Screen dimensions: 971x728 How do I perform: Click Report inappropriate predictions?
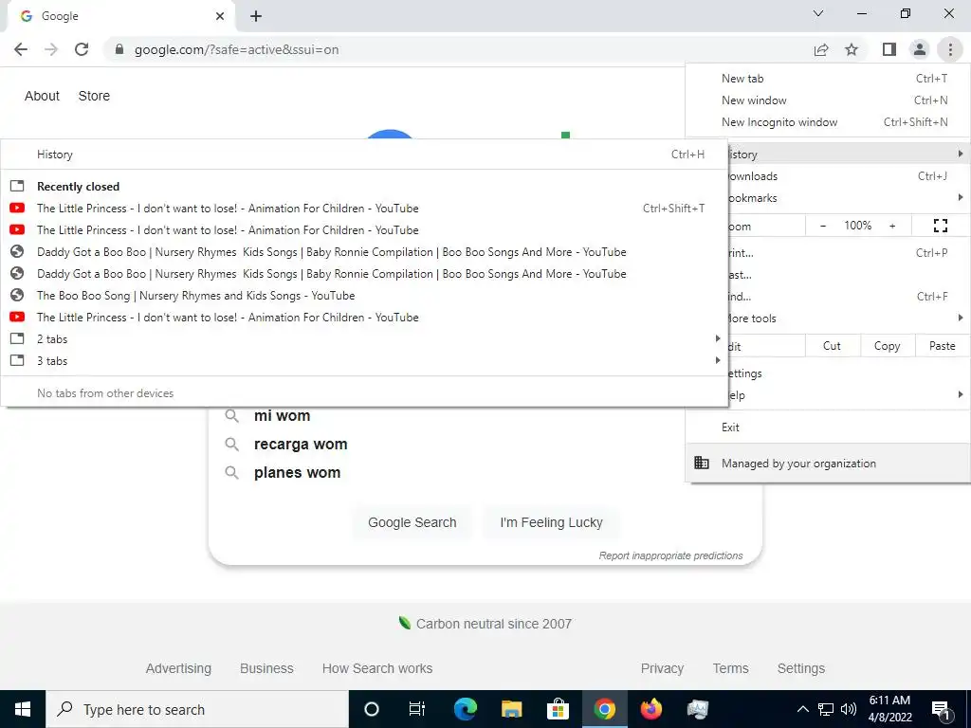click(670, 555)
